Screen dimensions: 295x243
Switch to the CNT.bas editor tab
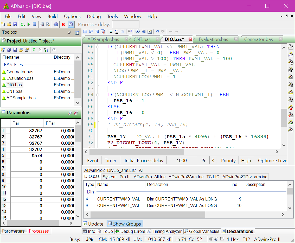click(x=142, y=39)
